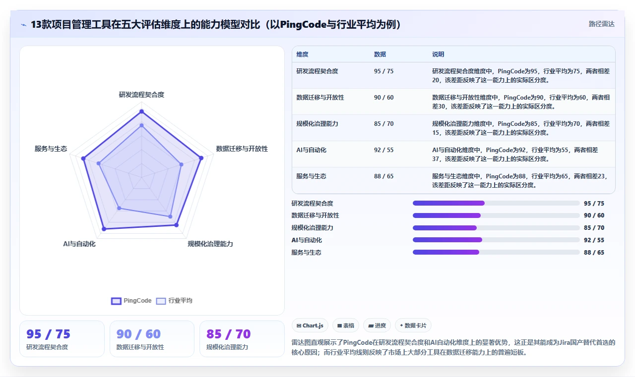635x377 pixels.
Task: Open the 95 / 75 stat card
Action: click(x=62, y=339)
